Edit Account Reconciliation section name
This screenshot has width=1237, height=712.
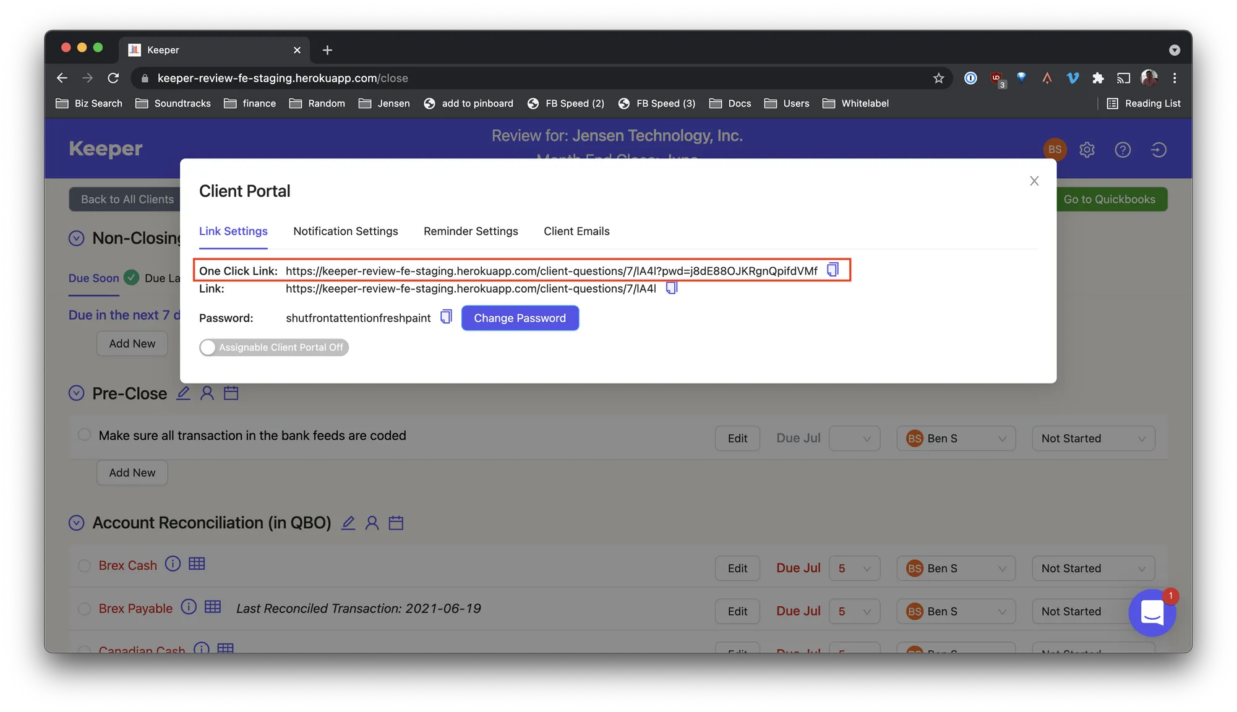[348, 523]
